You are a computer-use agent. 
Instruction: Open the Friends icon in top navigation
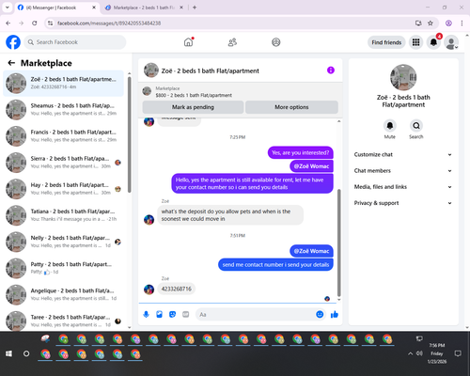coord(232,42)
